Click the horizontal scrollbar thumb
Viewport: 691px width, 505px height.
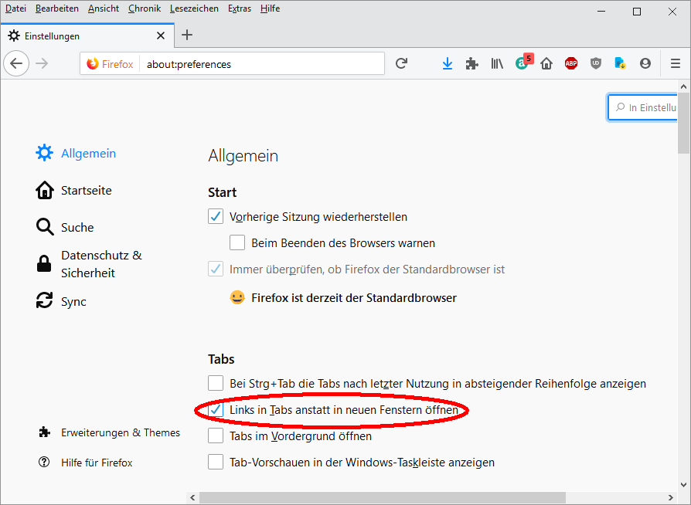pyautogui.click(x=383, y=498)
